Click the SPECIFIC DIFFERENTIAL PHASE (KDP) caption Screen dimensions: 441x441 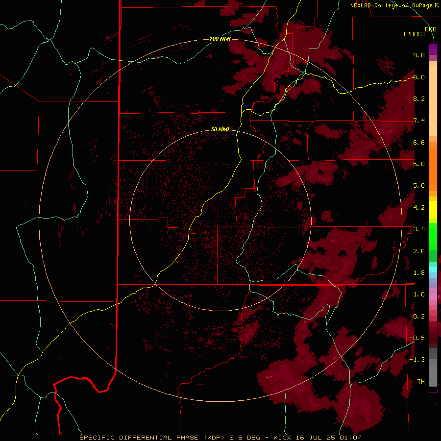[x=153, y=438]
